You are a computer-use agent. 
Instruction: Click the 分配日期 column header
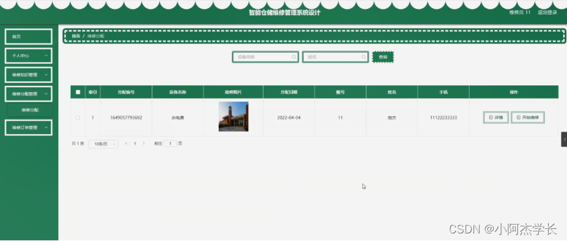click(289, 92)
